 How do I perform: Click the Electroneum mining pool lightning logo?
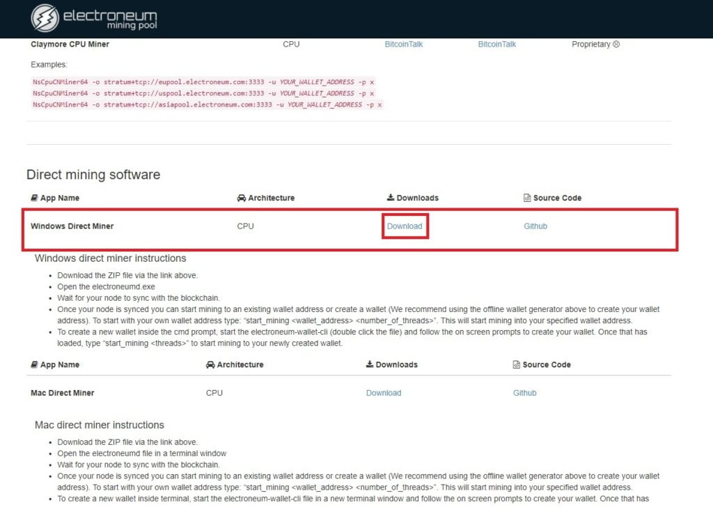tap(45, 18)
